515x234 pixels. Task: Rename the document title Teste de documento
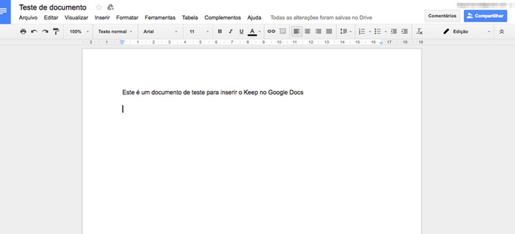[52, 7]
